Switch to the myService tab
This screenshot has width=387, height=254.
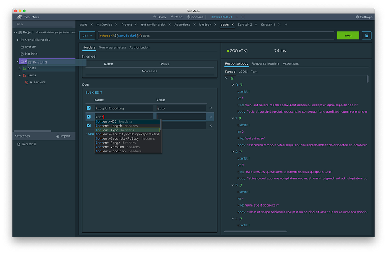point(104,25)
